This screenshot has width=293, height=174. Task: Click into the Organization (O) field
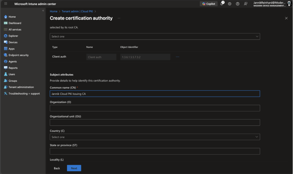click(155, 108)
